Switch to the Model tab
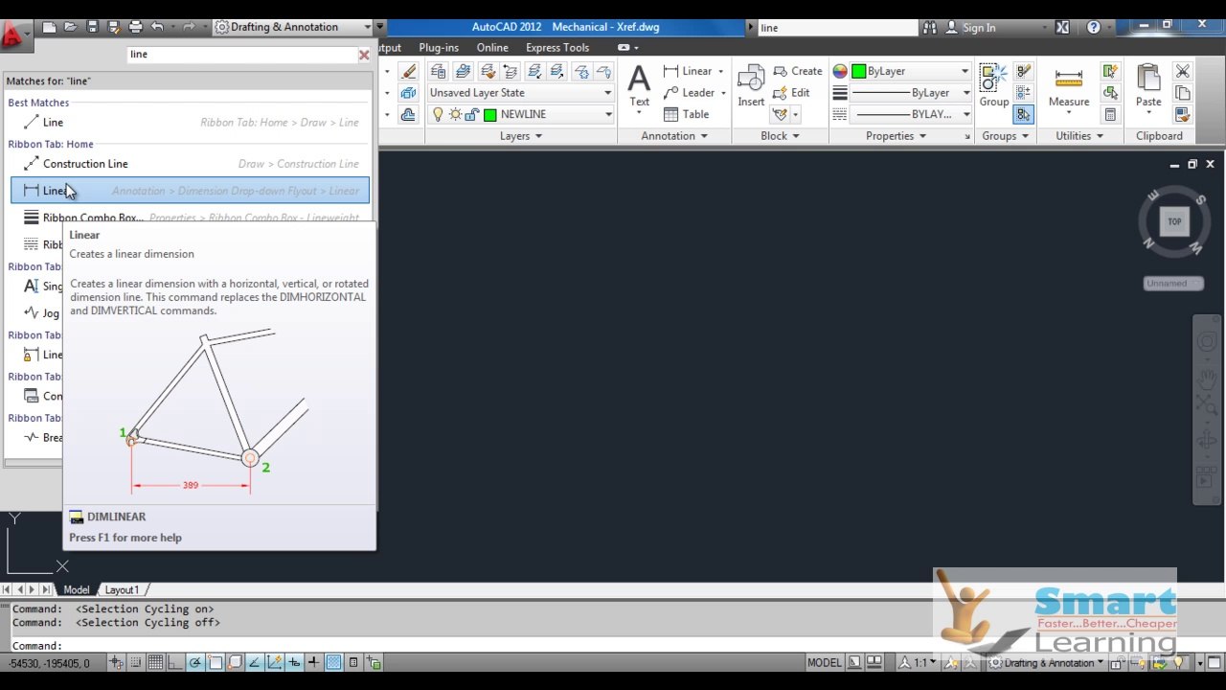This screenshot has width=1226, height=690. [x=76, y=590]
